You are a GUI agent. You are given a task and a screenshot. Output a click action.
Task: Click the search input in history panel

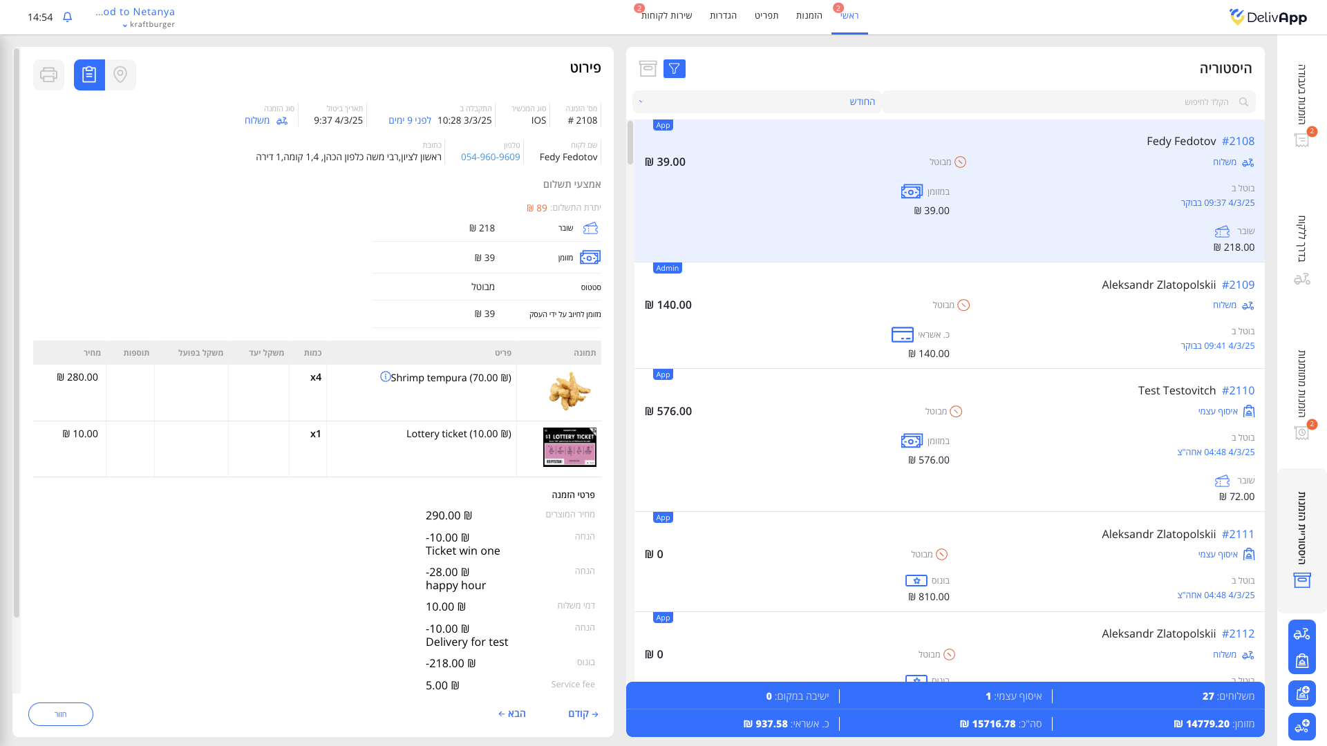[1068, 102]
